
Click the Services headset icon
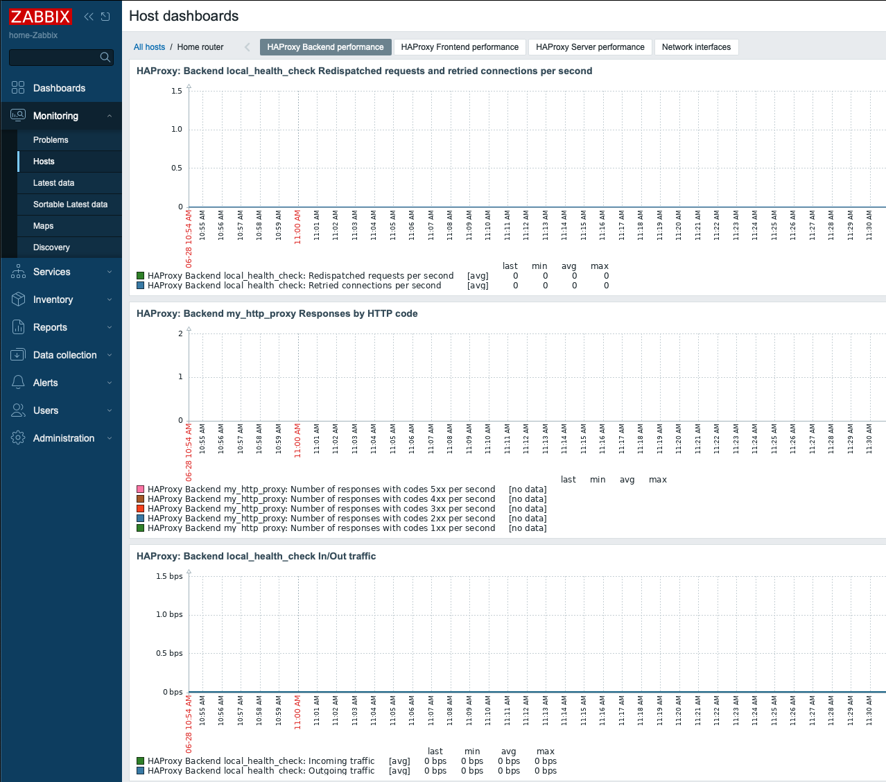[17, 272]
